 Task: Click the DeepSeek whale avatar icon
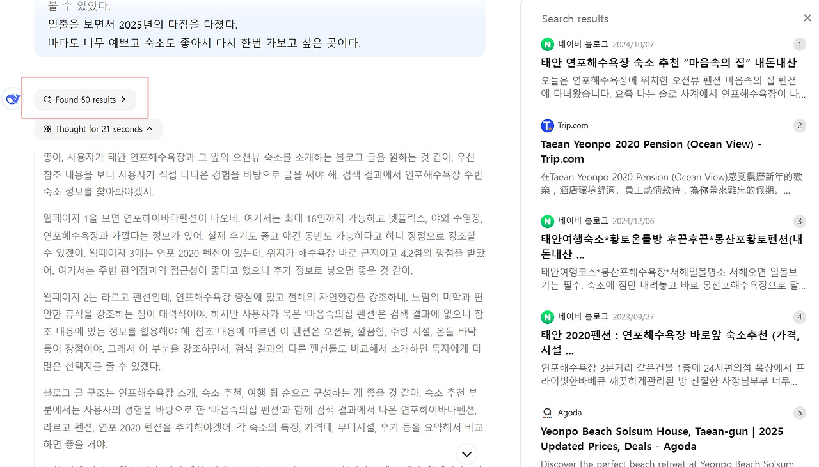coord(12,98)
